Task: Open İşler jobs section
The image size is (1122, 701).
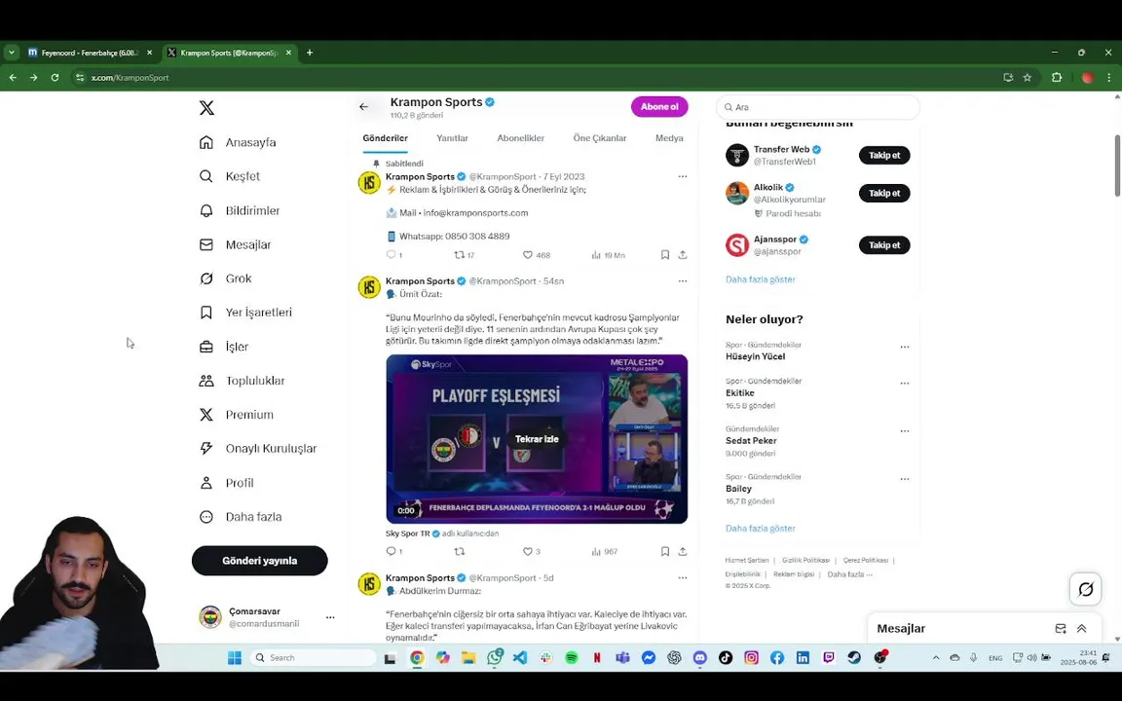Action: 223,347
